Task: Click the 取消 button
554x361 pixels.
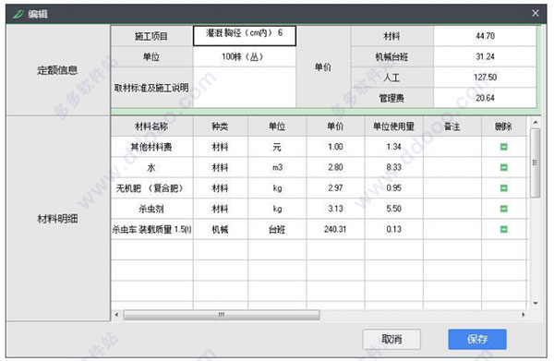Action: tap(391, 340)
